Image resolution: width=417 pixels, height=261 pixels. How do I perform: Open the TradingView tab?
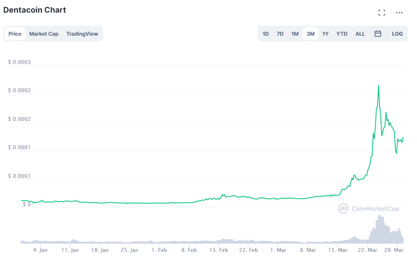pyautogui.click(x=82, y=34)
